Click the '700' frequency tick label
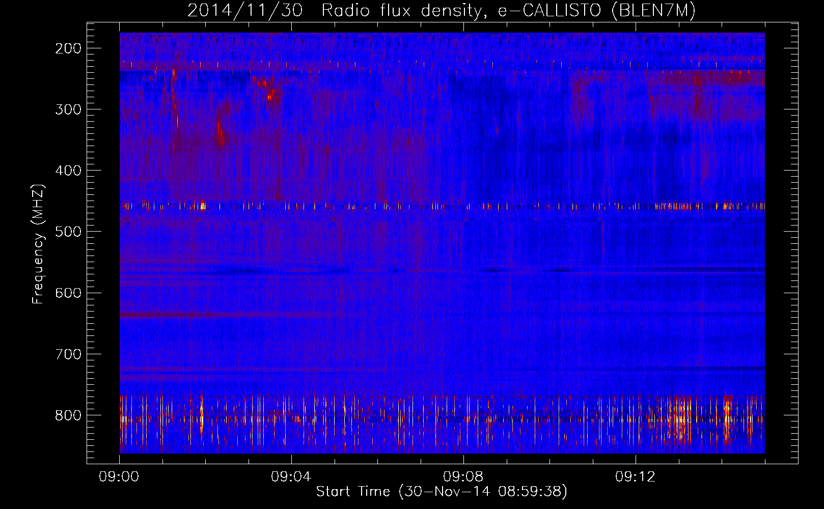Screen dimensions: 824x509 coord(68,354)
